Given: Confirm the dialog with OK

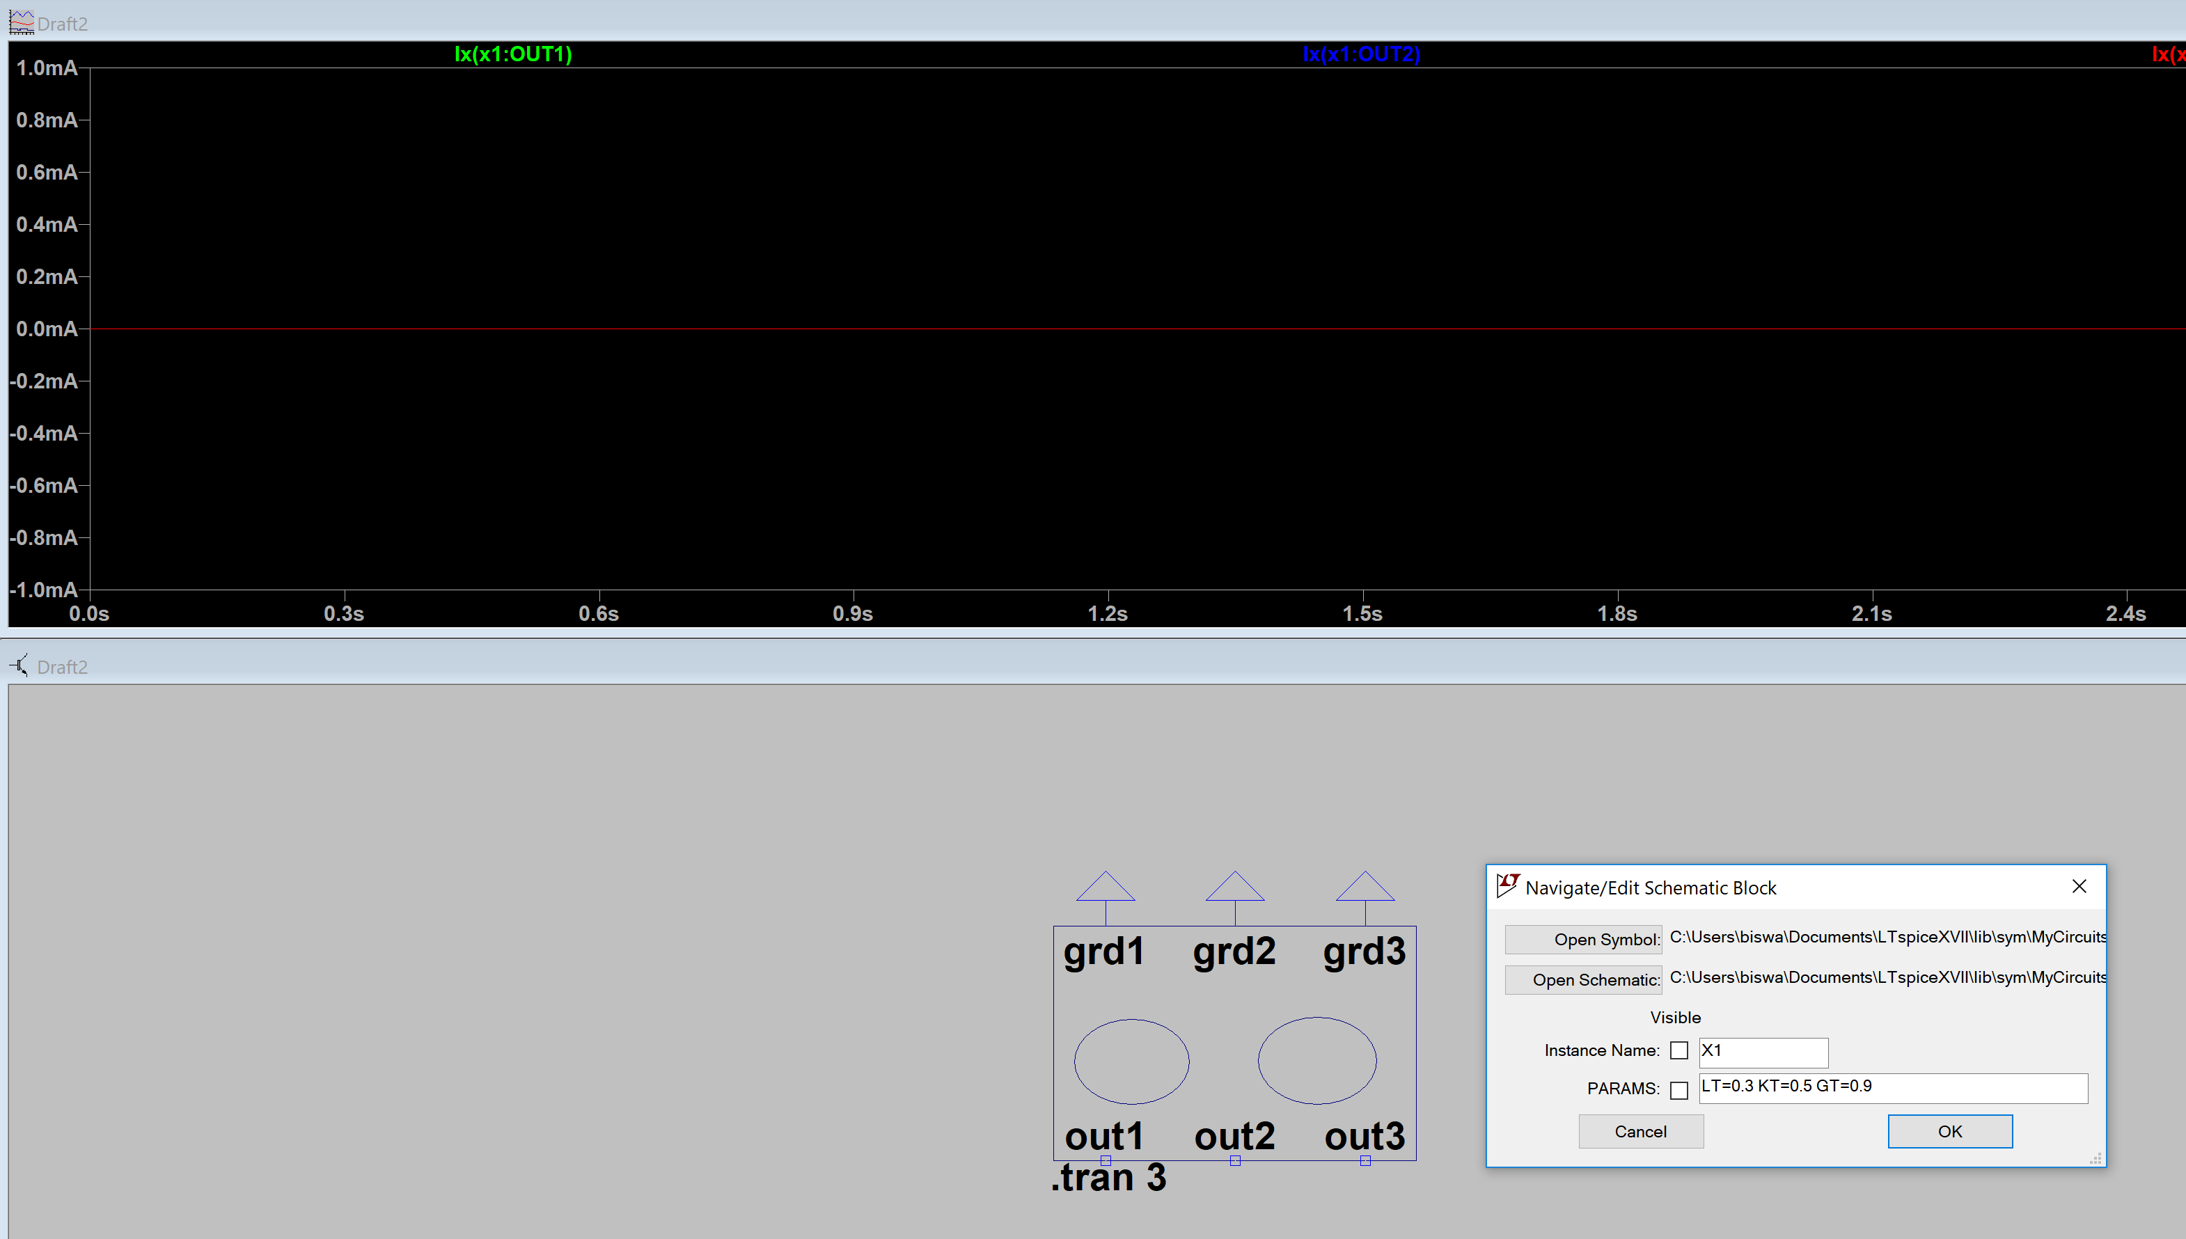Looking at the screenshot, I should tap(1949, 1131).
